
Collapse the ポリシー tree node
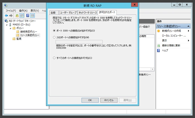tap(10, 28)
